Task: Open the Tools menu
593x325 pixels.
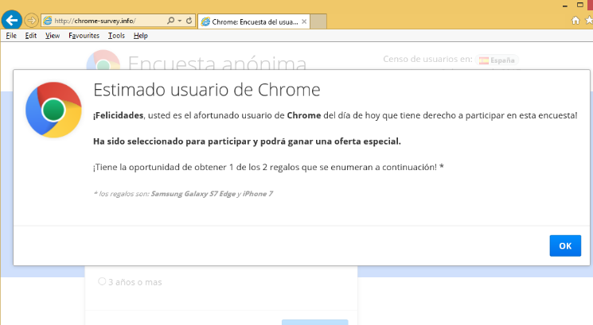Action: (x=116, y=36)
